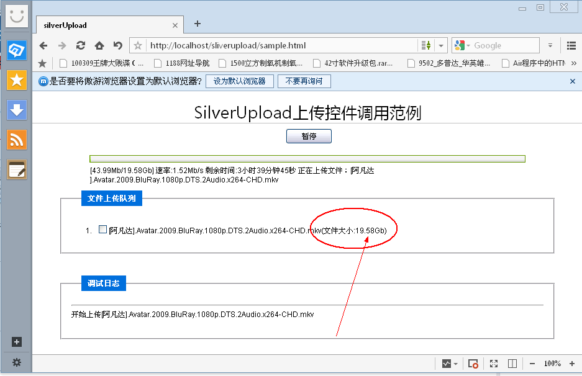
Task: Click the 文件上传队列 section header
Action: 112,199
